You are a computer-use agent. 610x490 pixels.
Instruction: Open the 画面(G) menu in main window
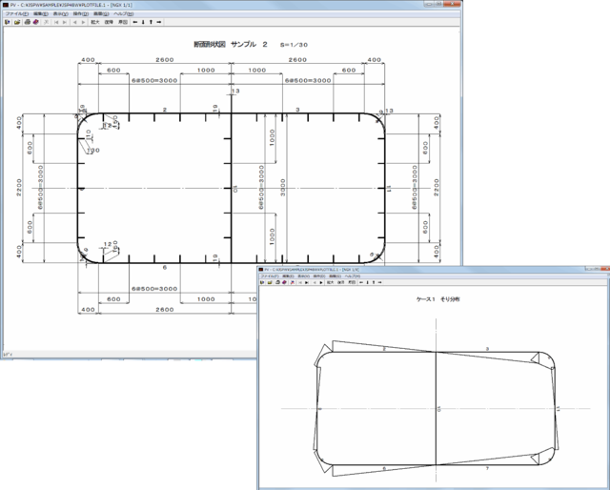pyautogui.click(x=102, y=13)
